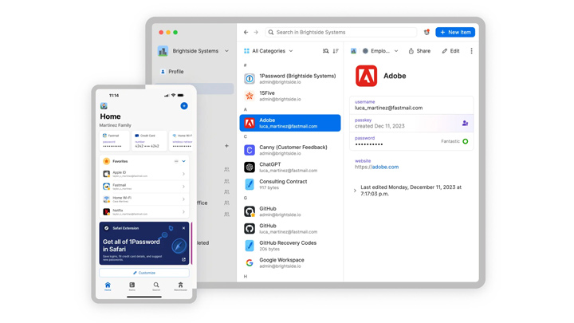Click the blue plus button on phone
The width and height of the screenshot is (574, 323).
pos(184,106)
